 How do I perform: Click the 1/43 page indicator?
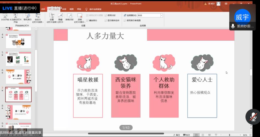click(126, 128)
